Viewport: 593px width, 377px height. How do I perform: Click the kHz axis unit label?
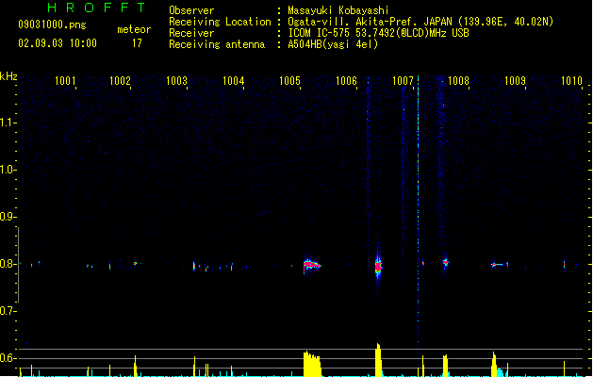pyautogui.click(x=8, y=76)
